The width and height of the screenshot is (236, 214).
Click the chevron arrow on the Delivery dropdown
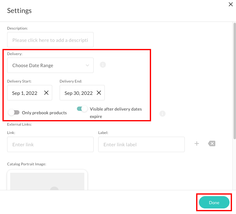click(87, 65)
